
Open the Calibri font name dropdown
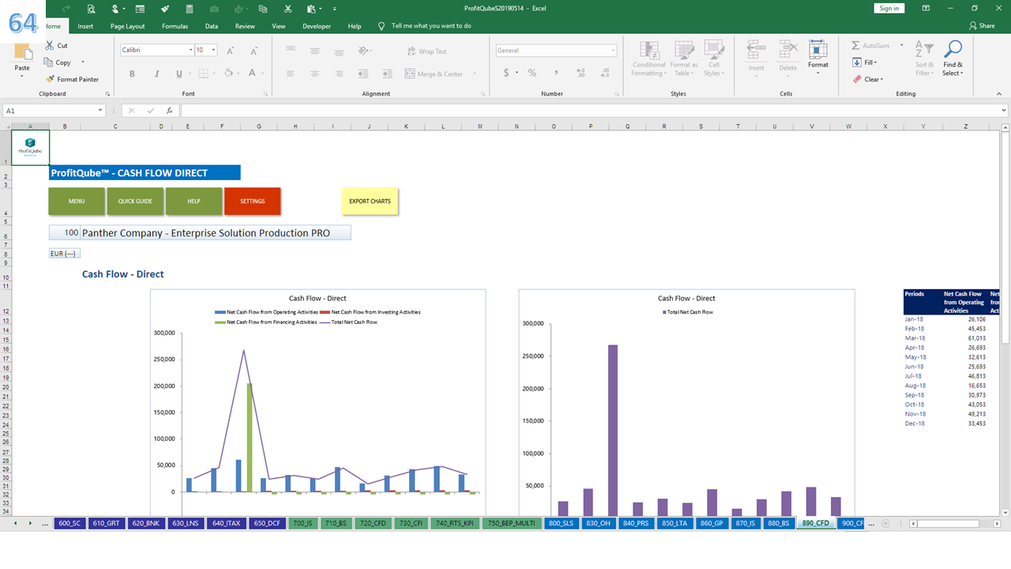tap(190, 50)
